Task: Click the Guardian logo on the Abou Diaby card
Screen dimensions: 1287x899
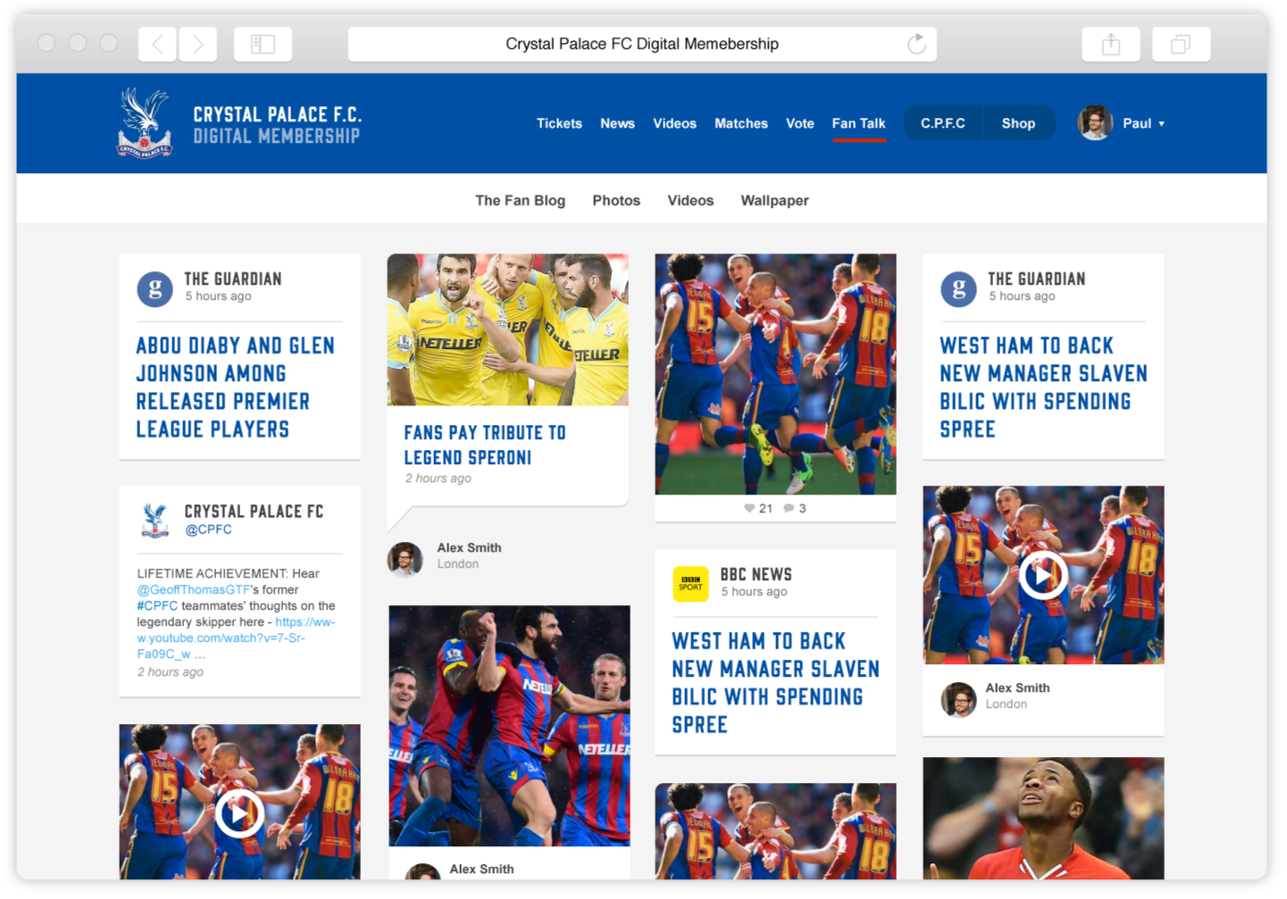Action: [x=155, y=289]
